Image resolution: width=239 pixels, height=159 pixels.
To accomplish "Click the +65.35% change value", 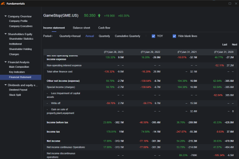I will [123, 16].
